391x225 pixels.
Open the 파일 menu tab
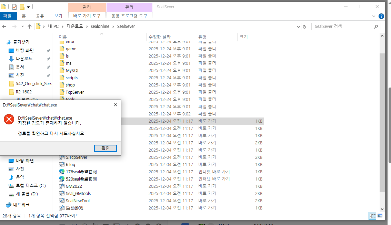click(7, 16)
